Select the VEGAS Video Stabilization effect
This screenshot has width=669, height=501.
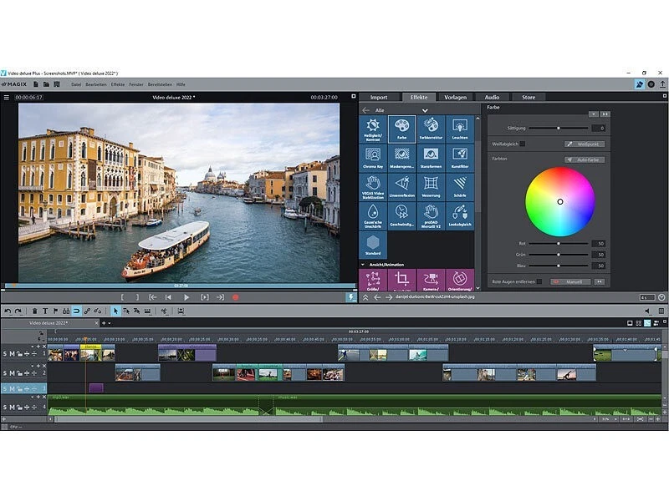(371, 185)
